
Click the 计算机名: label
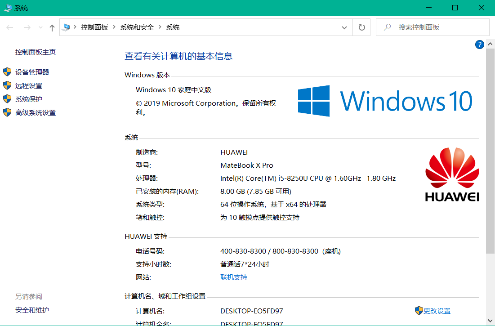(x=150, y=311)
